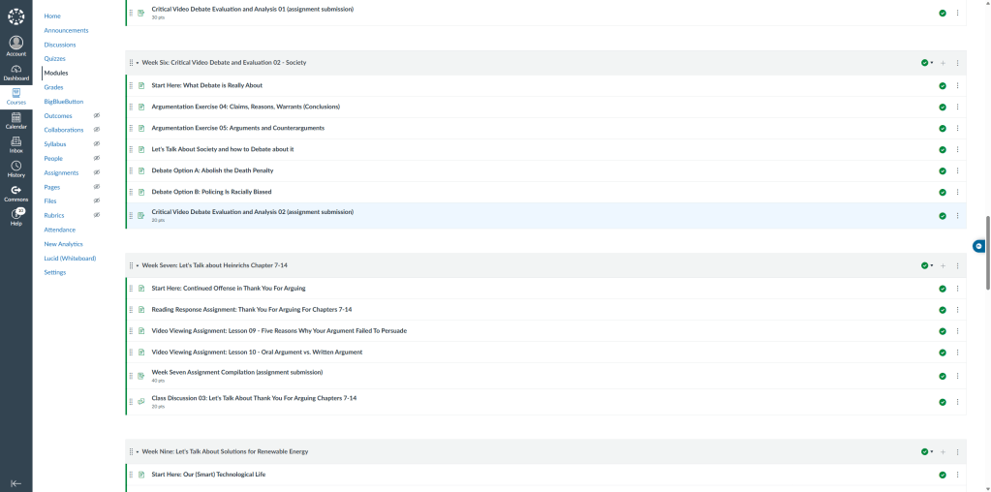Open the Help icon with badge
Image resolution: width=991 pixels, height=492 pixels.
tap(15, 217)
